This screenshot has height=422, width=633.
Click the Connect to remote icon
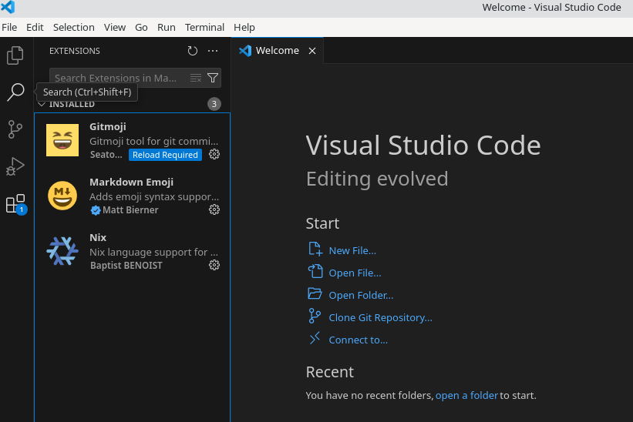click(x=315, y=338)
